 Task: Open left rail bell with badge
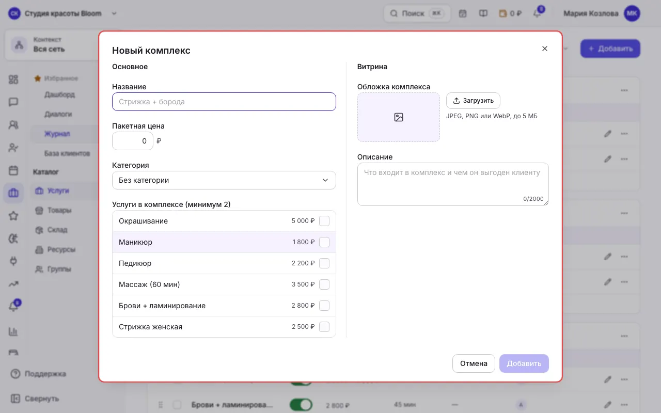tap(13, 307)
